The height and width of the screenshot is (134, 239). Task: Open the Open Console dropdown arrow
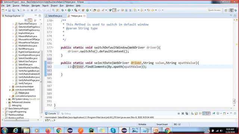pyautogui.click(x=228, y=114)
